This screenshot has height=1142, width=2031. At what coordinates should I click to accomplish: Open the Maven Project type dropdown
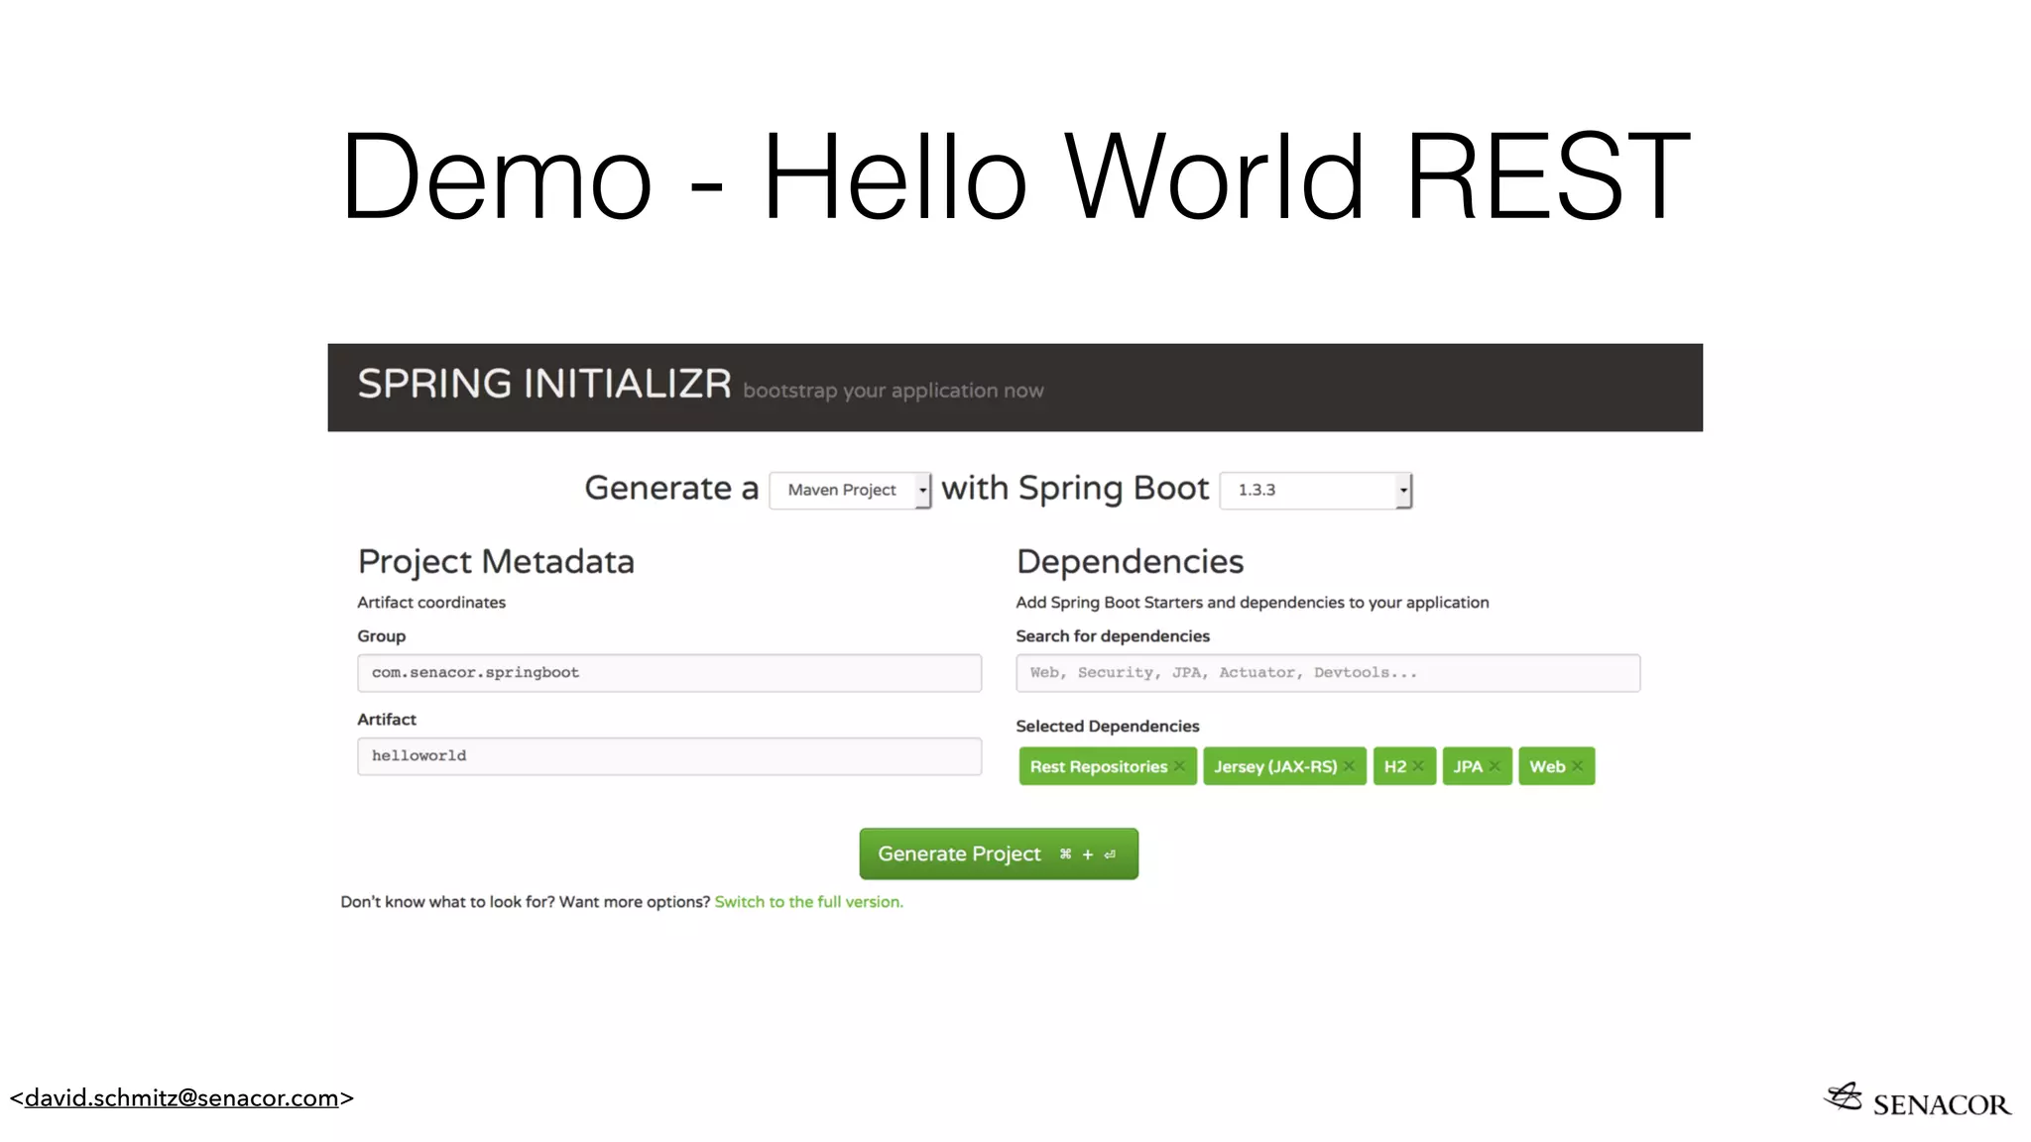[x=850, y=490]
